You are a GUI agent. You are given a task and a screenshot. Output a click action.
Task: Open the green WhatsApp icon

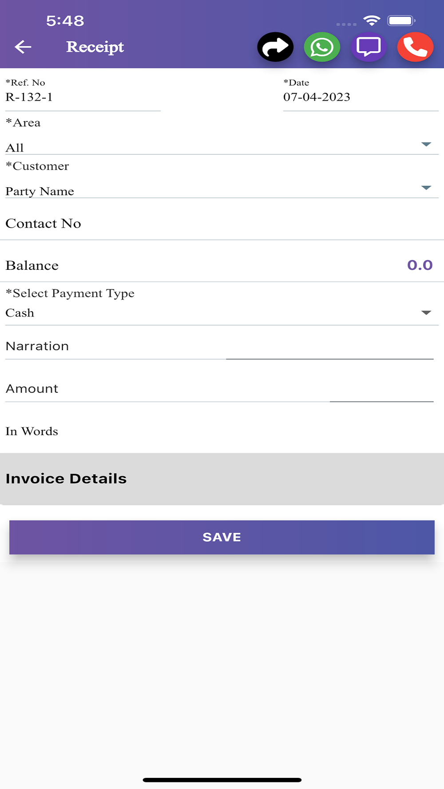(322, 47)
